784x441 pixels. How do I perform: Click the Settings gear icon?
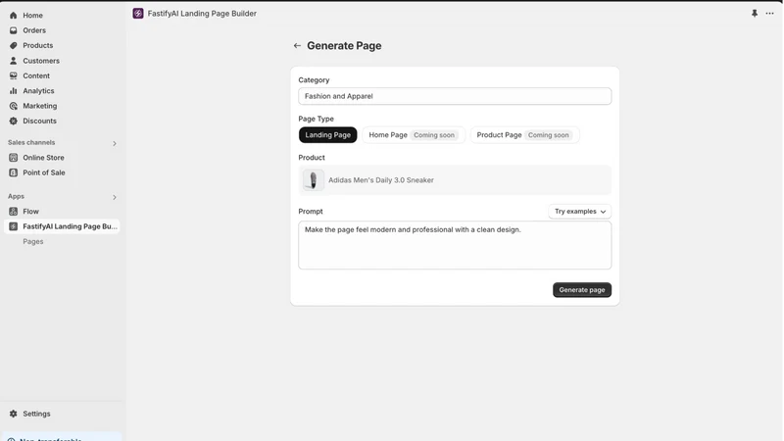point(14,414)
